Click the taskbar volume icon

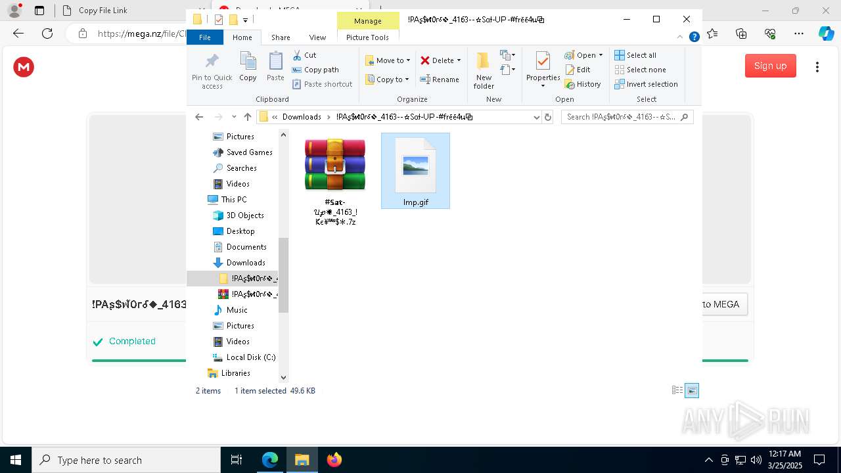click(x=756, y=460)
